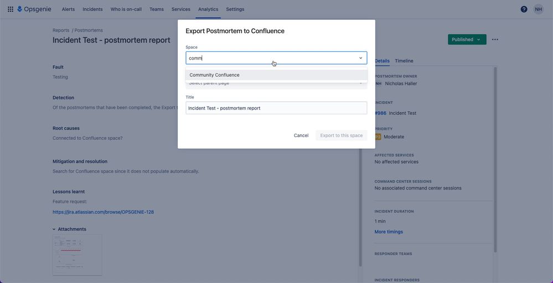Viewport: 553px width, 283px height.
Task: Open the Services navigation item
Action: point(181,9)
